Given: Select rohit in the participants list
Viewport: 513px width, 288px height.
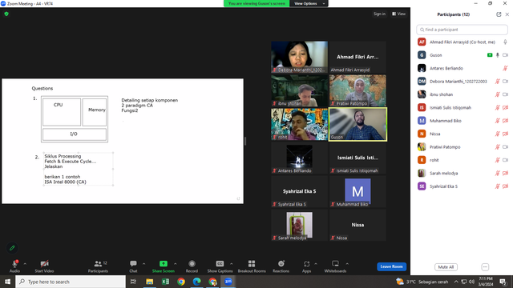Looking at the screenshot, I should click(462, 160).
